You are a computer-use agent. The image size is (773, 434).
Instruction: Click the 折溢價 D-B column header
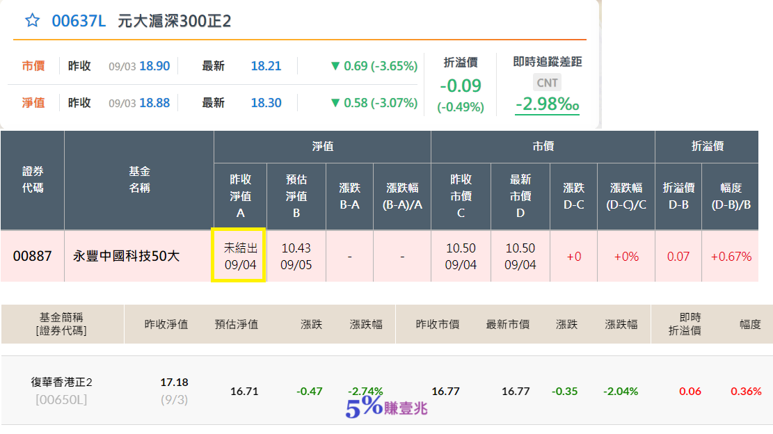(678, 196)
